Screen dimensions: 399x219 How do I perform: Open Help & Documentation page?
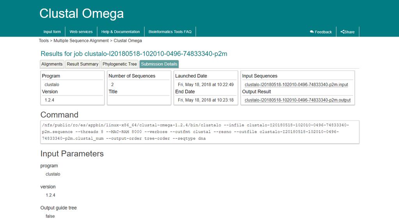click(x=121, y=32)
